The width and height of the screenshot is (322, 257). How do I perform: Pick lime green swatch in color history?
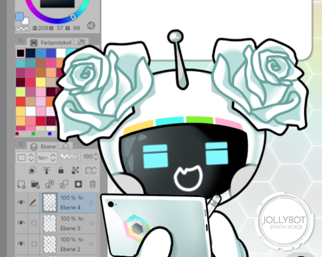(x=20, y=92)
